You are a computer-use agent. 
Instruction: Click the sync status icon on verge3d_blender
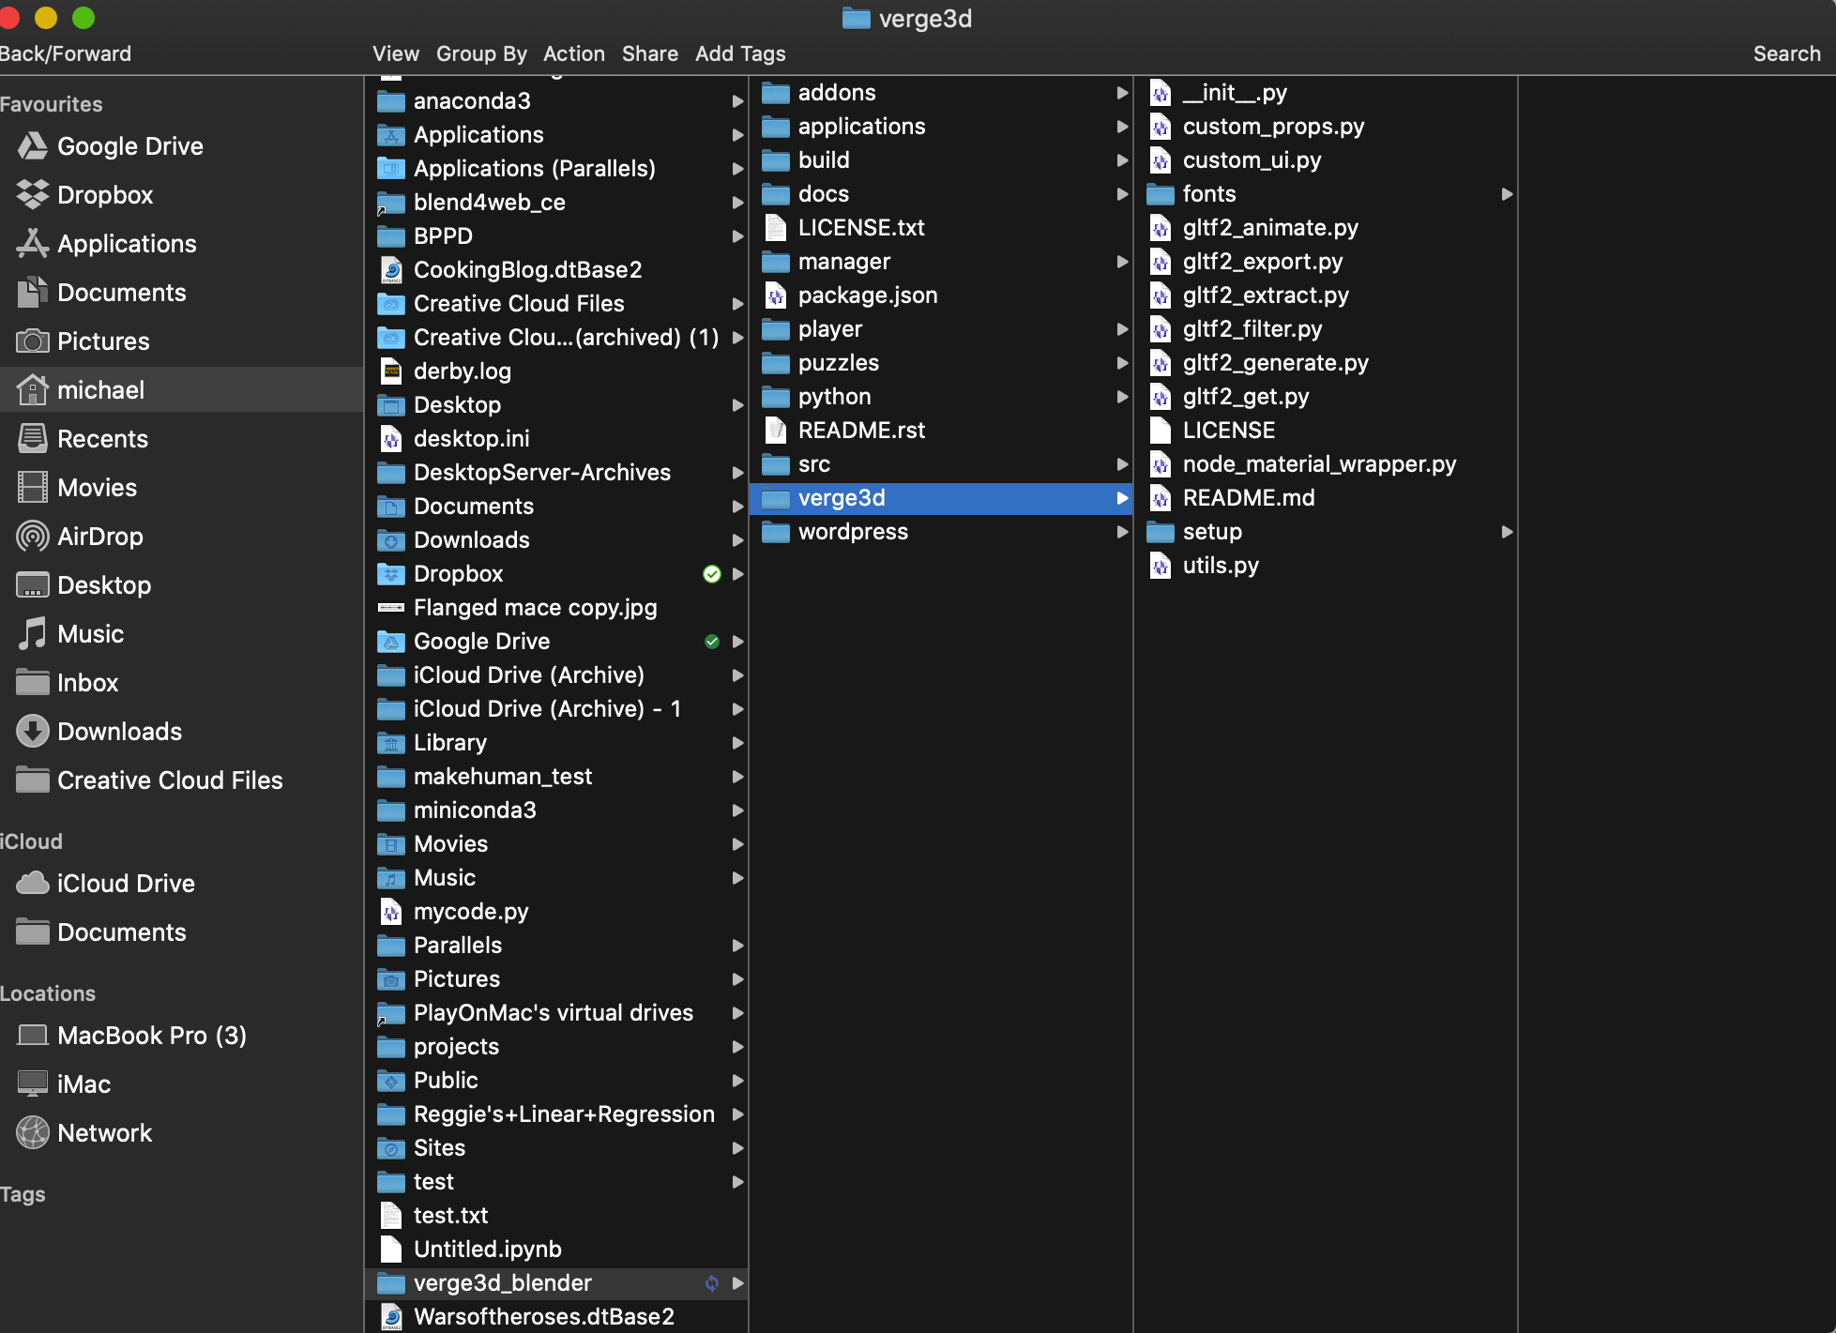(x=712, y=1283)
